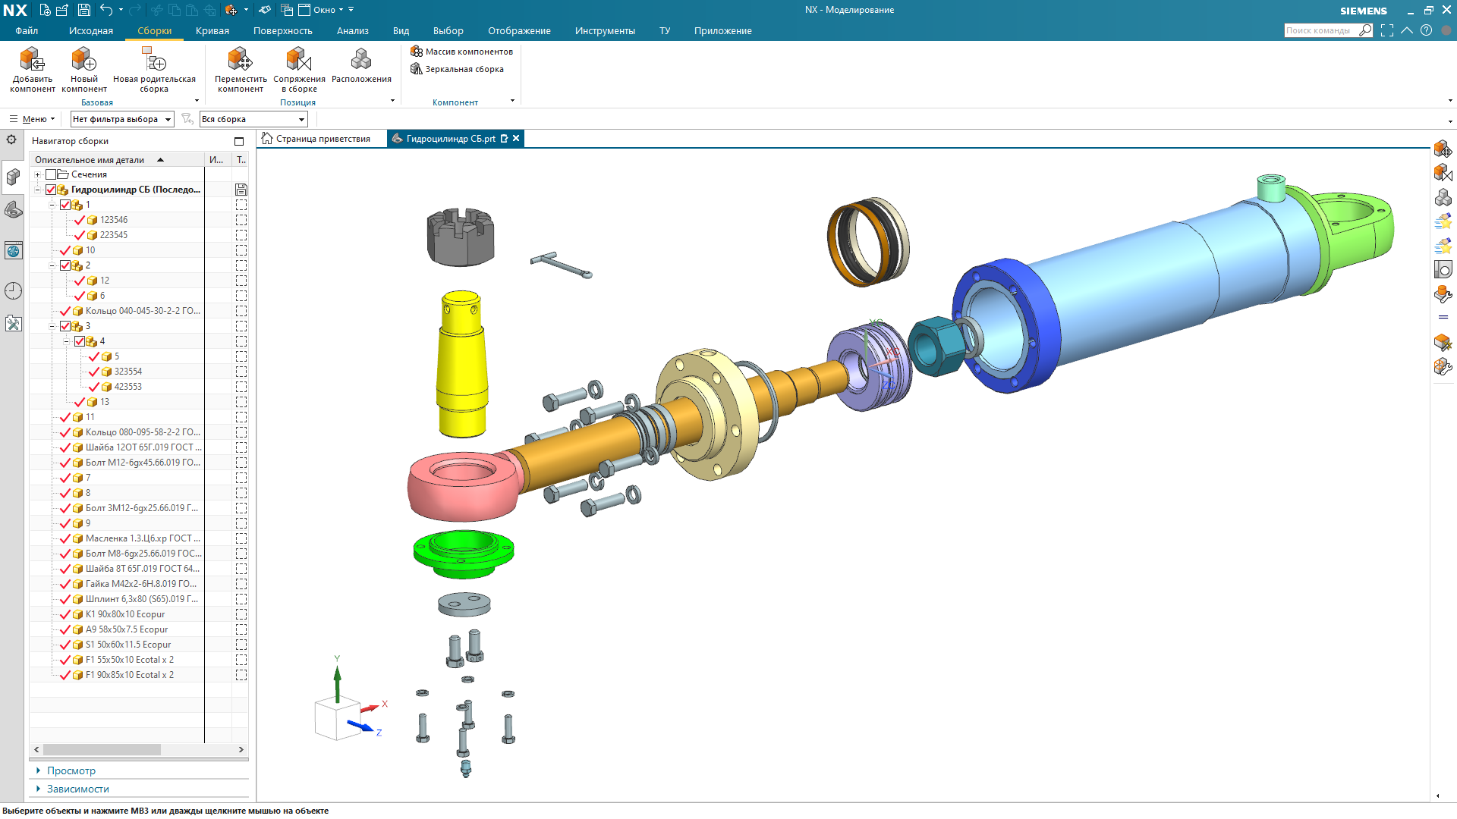
Task: Click the Add Component icon (Добавить компонент)
Action: 32,60
